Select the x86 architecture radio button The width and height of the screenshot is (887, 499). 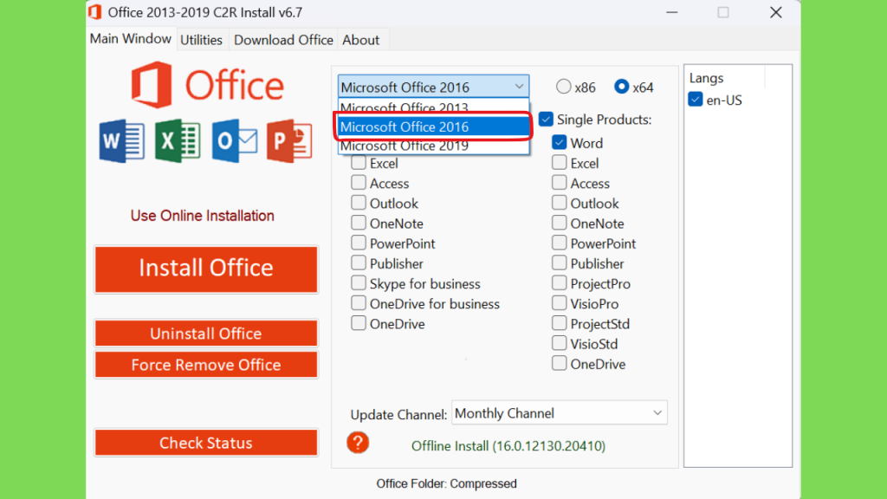563,87
